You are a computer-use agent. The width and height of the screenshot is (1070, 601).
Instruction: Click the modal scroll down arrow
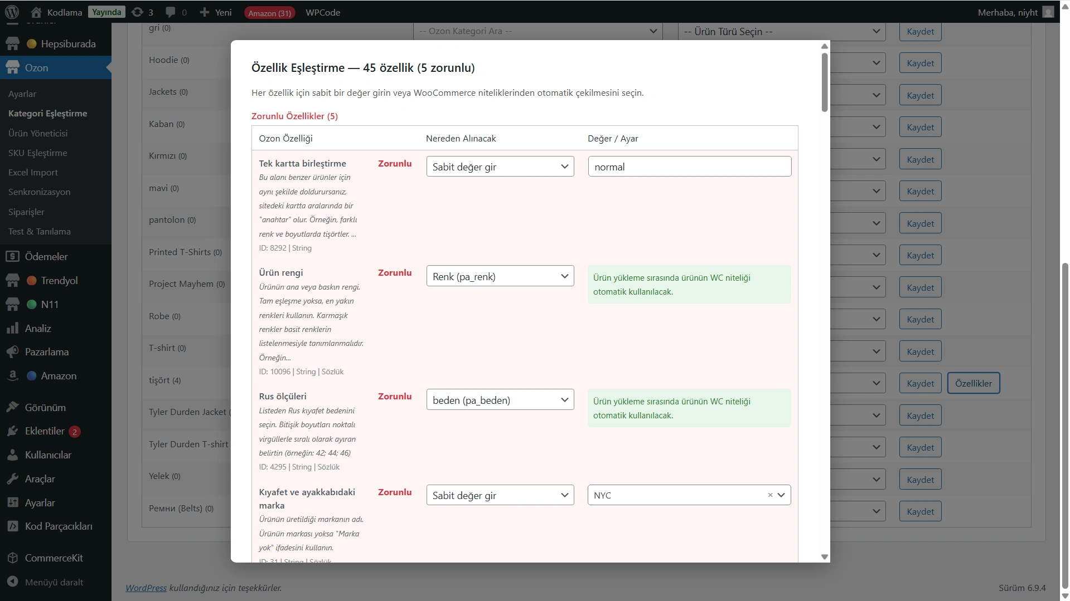point(824,557)
